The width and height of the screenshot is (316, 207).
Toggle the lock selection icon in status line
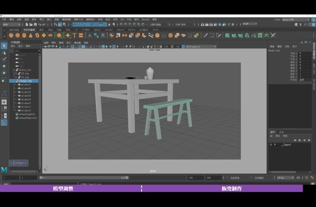tap(109, 25)
